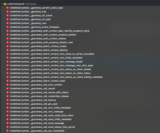
Task: Select the _grpcsharp_call_get_peer error row
Action: [37, 104]
